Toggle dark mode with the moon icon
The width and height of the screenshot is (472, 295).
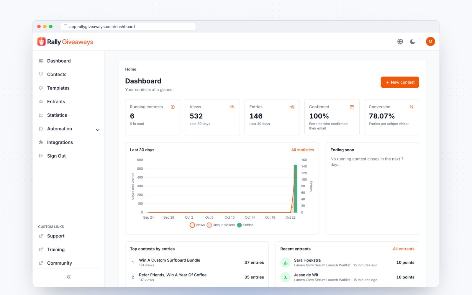(412, 42)
